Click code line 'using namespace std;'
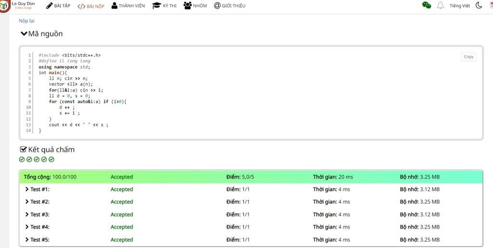 [65, 67]
